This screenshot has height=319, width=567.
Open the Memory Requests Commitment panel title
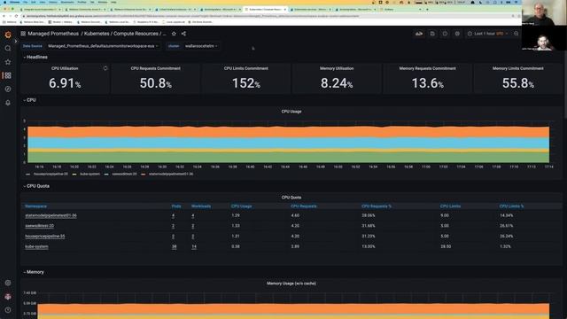(x=427, y=68)
